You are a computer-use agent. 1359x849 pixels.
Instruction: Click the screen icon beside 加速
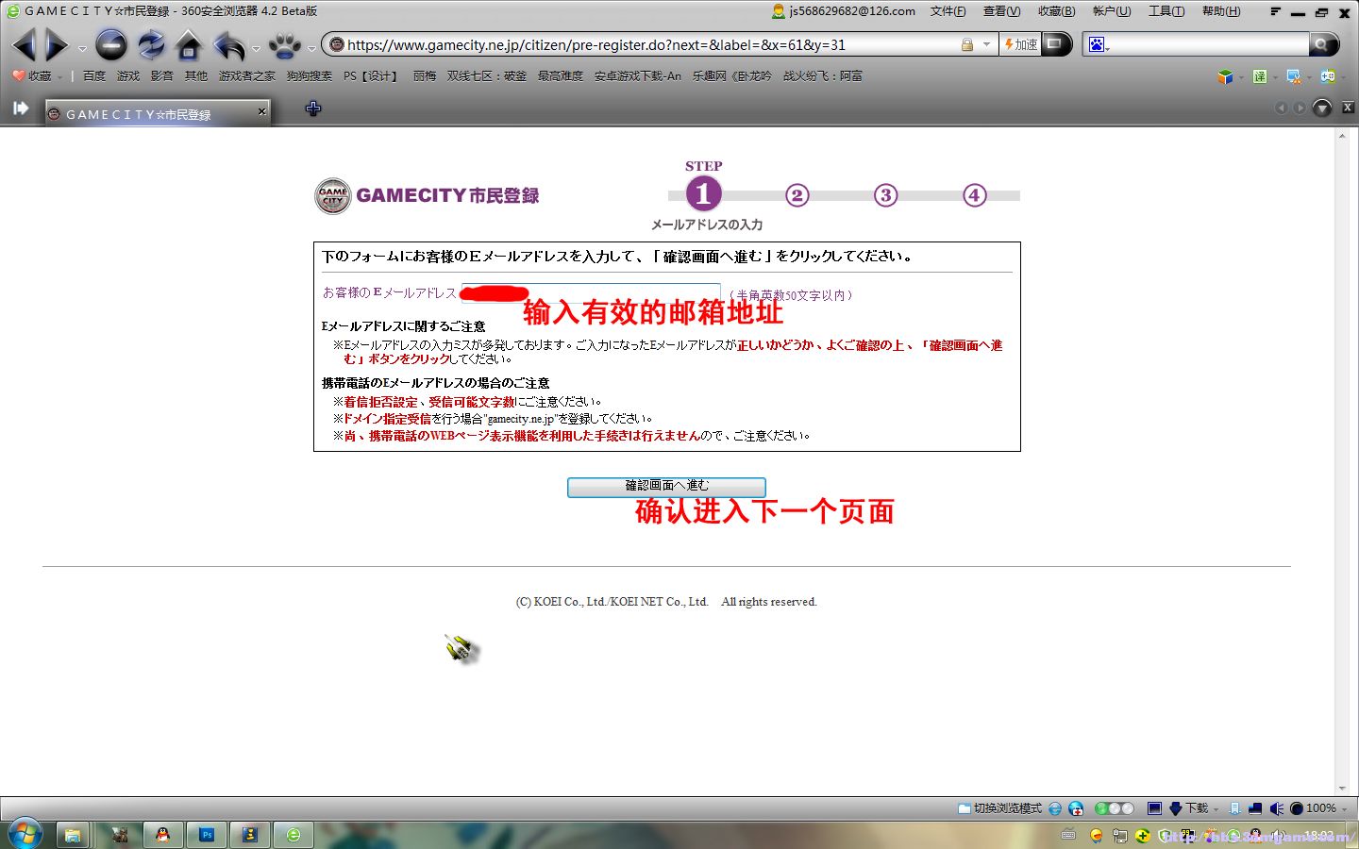1055,43
